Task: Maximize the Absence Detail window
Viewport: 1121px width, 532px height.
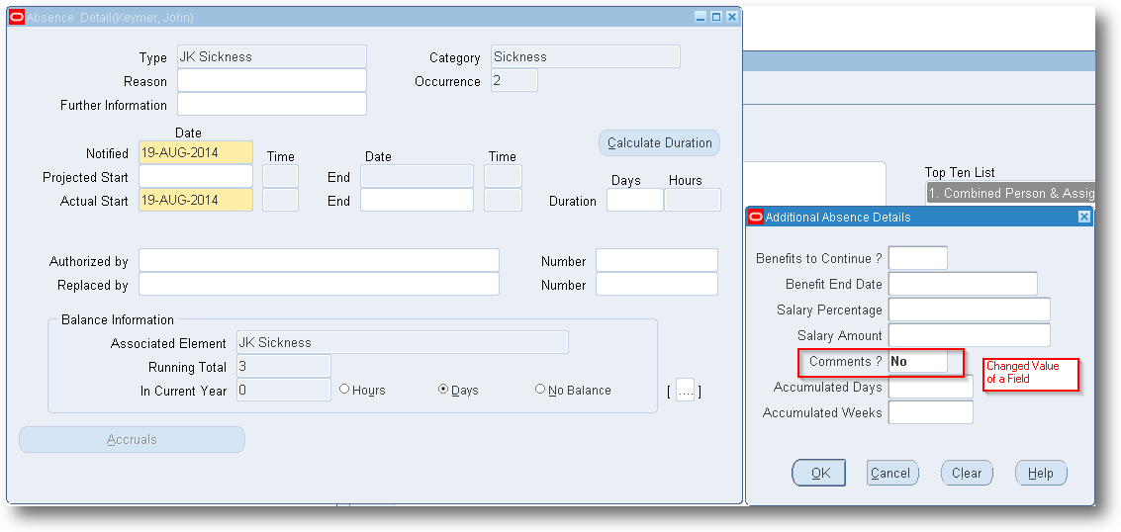Action: 716,17
